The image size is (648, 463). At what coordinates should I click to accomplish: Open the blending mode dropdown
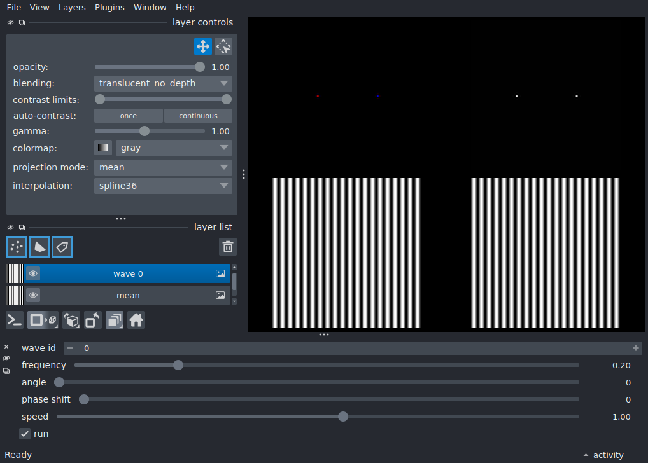pos(163,83)
